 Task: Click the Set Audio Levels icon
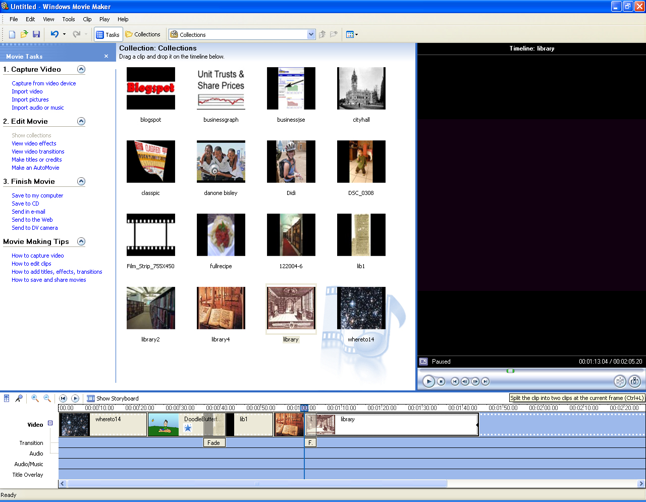pyautogui.click(x=6, y=398)
